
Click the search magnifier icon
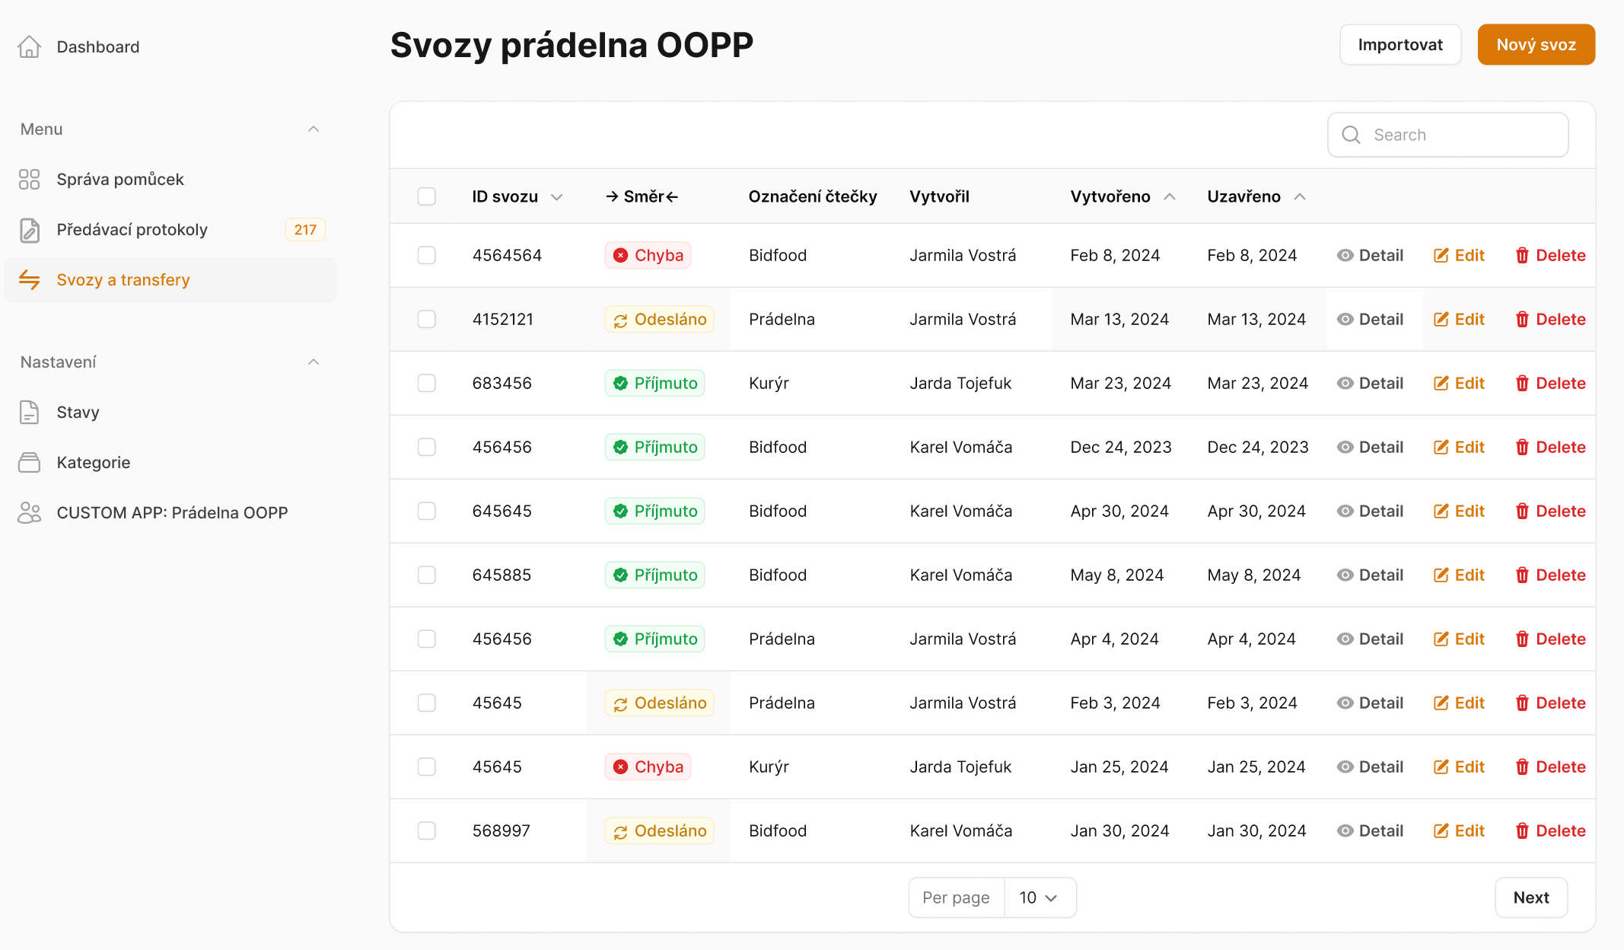(1351, 135)
